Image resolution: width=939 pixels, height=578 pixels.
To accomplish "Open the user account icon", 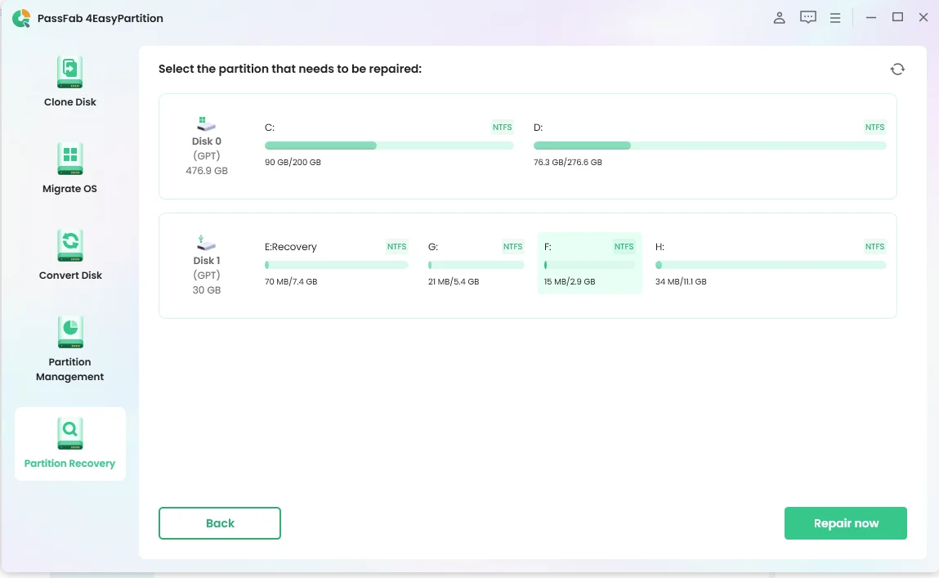I will [x=779, y=18].
